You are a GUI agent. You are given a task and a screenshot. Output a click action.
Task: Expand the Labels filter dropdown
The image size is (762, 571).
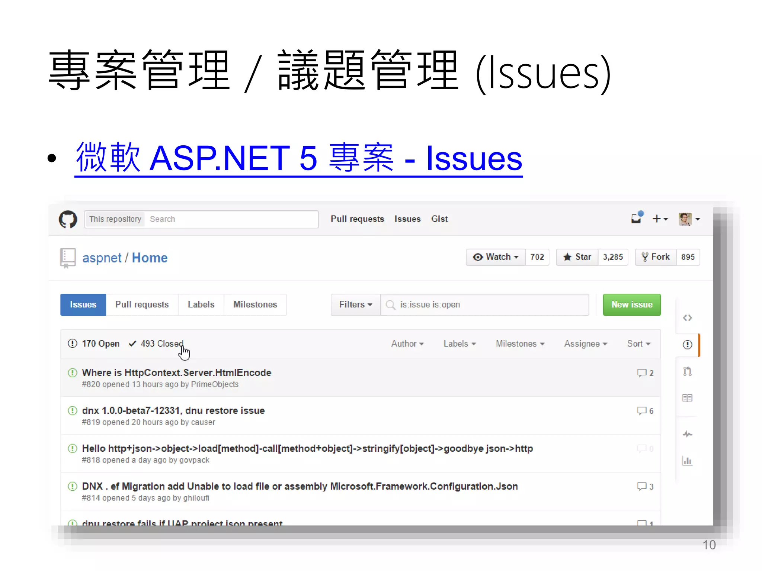(460, 344)
